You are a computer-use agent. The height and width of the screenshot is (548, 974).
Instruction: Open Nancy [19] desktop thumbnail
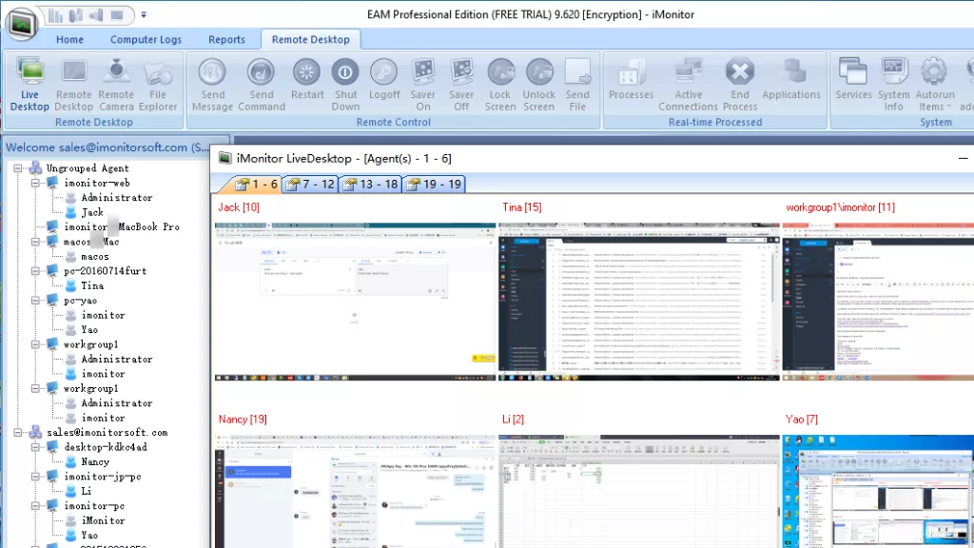356,492
